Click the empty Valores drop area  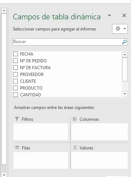100,160
